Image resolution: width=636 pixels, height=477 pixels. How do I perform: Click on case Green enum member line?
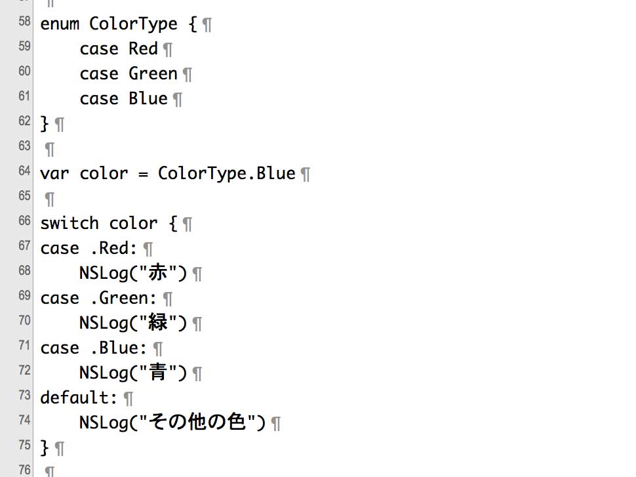129,74
